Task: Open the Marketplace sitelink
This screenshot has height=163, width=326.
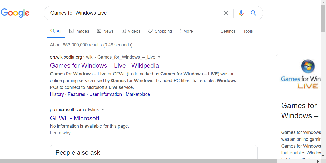Action: [x=138, y=94]
